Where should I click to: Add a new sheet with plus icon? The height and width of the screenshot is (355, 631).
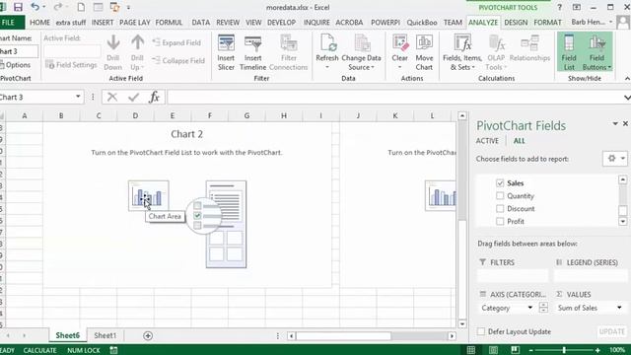[x=148, y=335]
